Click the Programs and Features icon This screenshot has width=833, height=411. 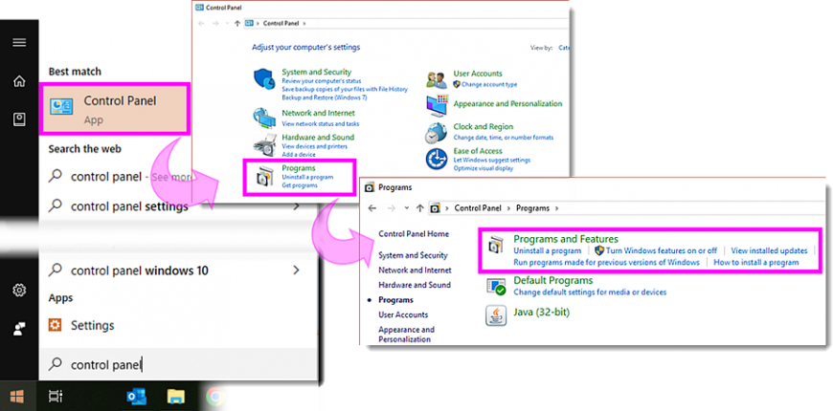(495, 245)
